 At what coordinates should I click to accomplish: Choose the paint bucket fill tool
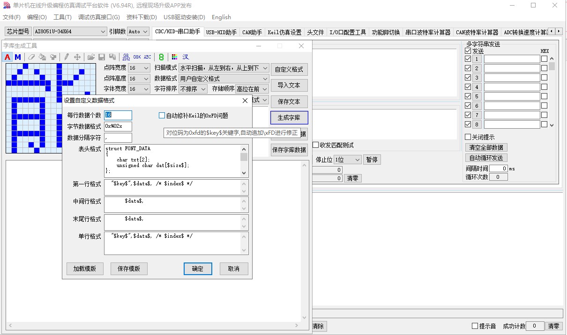[x=42, y=57]
